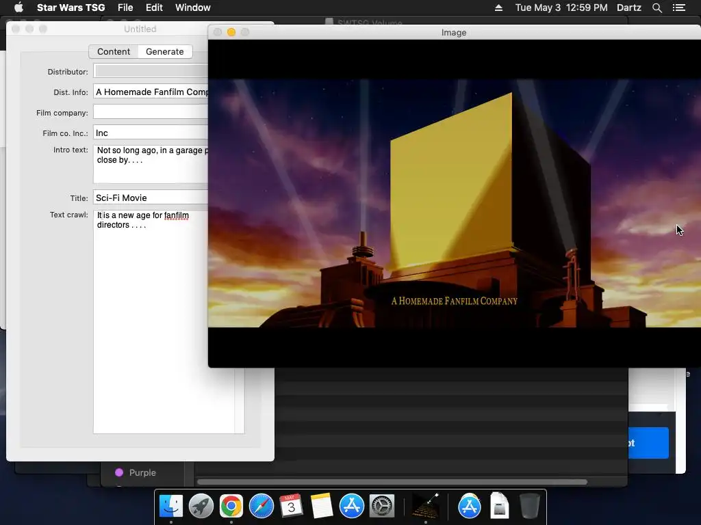701x525 pixels.
Task: Click the Star Wars TSG Dock icon
Action: pos(425,507)
